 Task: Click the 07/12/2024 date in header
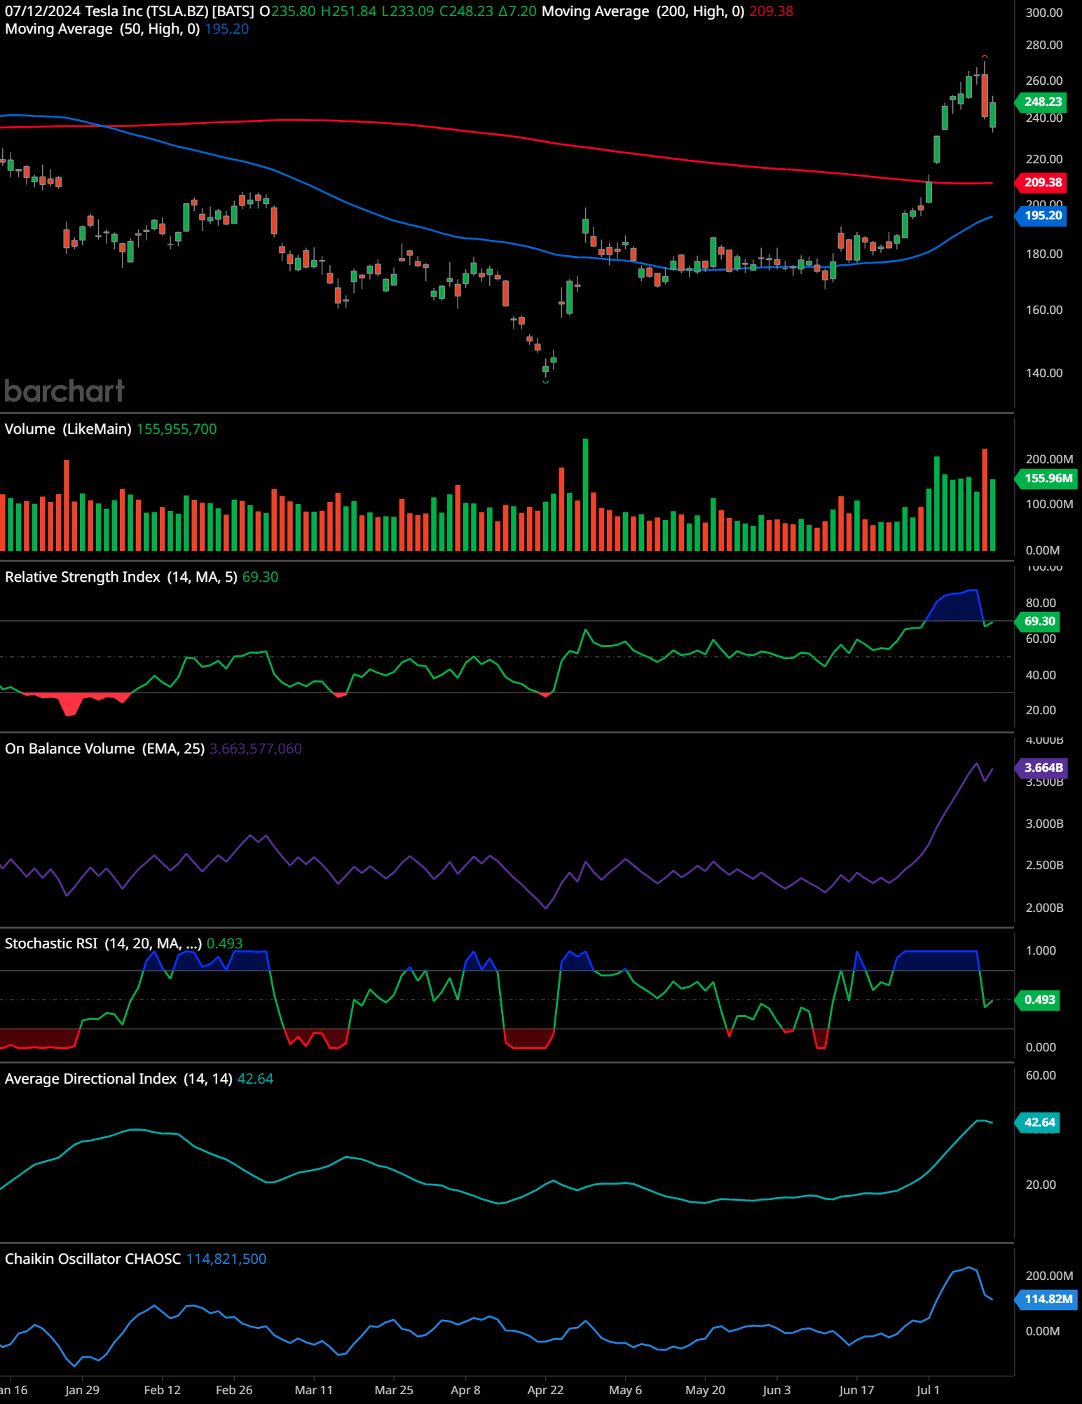pyautogui.click(x=42, y=11)
